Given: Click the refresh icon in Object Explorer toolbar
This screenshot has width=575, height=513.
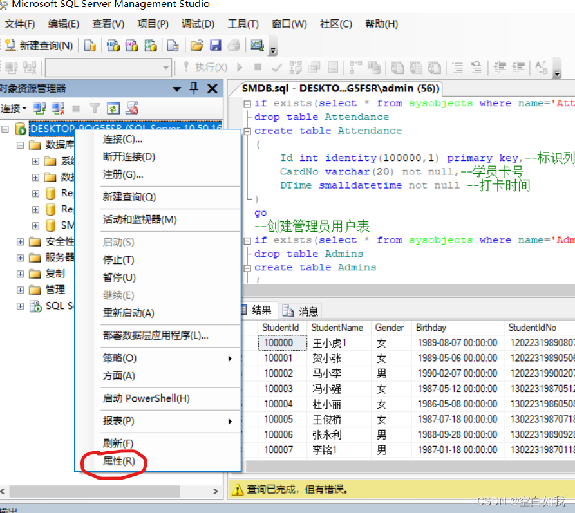Looking at the screenshot, I should [x=113, y=109].
